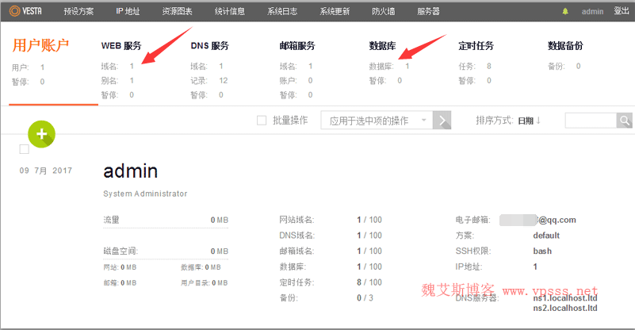
Task: Click the arrow button to apply bulk action
Action: 443,121
